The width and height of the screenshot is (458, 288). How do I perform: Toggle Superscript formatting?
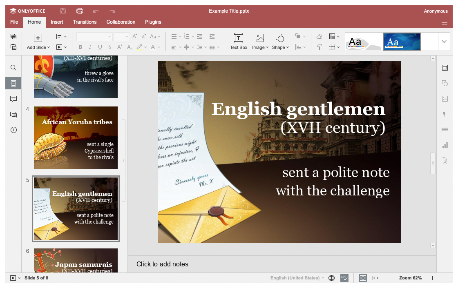pos(120,47)
